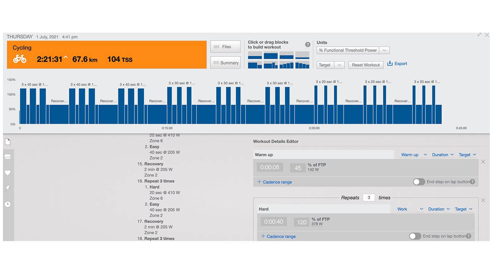495x278 pixels.
Task: Open the clock time icon in left sidebar
Action: (8, 204)
